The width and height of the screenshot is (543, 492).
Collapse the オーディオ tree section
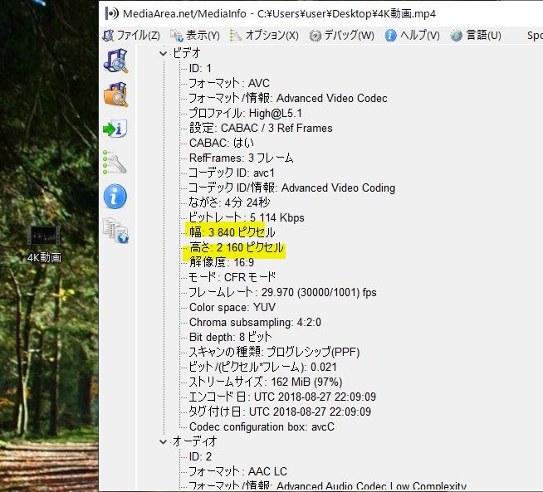pyautogui.click(x=163, y=441)
